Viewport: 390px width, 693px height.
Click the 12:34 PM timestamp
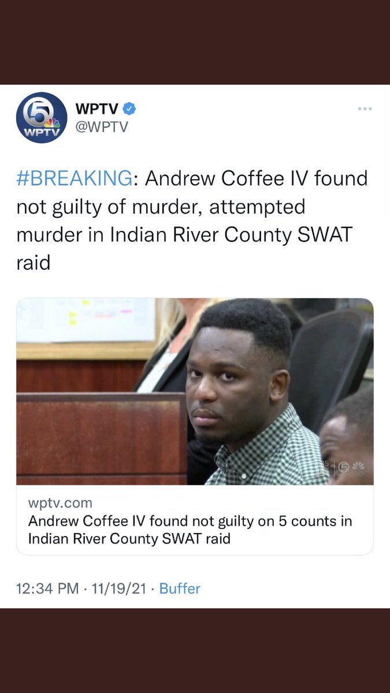click(x=47, y=588)
